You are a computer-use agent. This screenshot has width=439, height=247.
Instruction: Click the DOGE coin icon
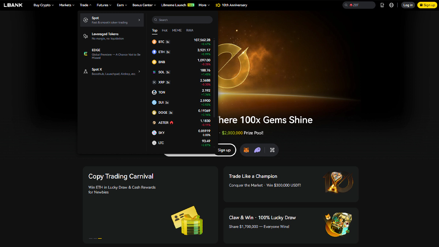click(154, 113)
